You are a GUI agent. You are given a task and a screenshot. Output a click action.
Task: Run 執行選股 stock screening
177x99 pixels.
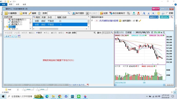point(78,13)
